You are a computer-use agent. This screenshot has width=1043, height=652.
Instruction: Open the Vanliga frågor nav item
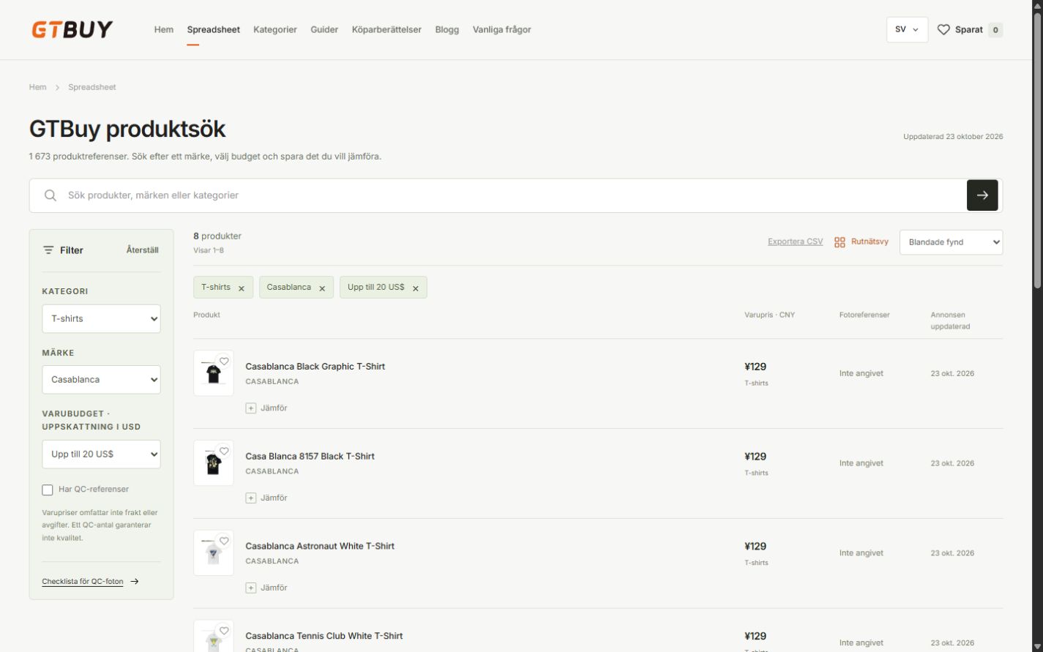(x=502, y=30)
